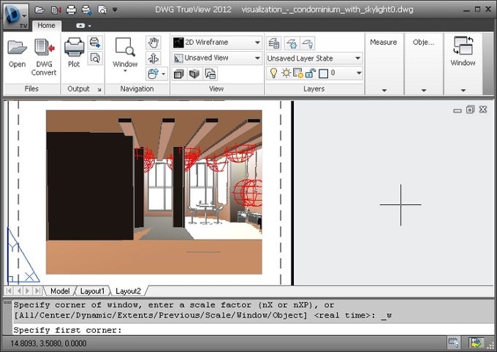
Task: Activate the Pan hand tool
Action: pyautogui.click(x=153, y=42)
